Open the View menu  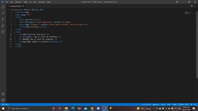point(25,2)
